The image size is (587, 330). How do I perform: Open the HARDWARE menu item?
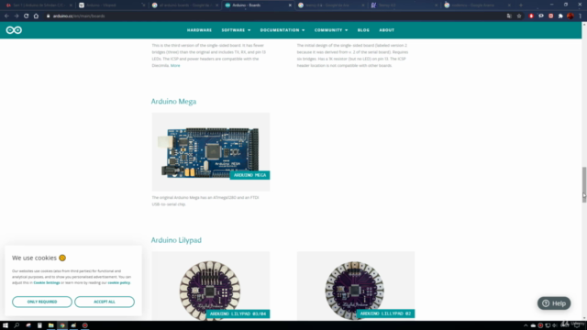click(x=200, y=30)
